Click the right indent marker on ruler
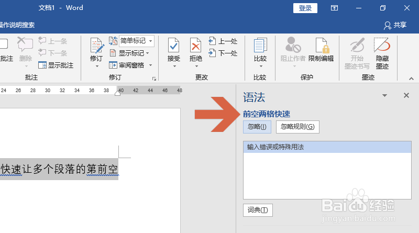 click(117, 93)
